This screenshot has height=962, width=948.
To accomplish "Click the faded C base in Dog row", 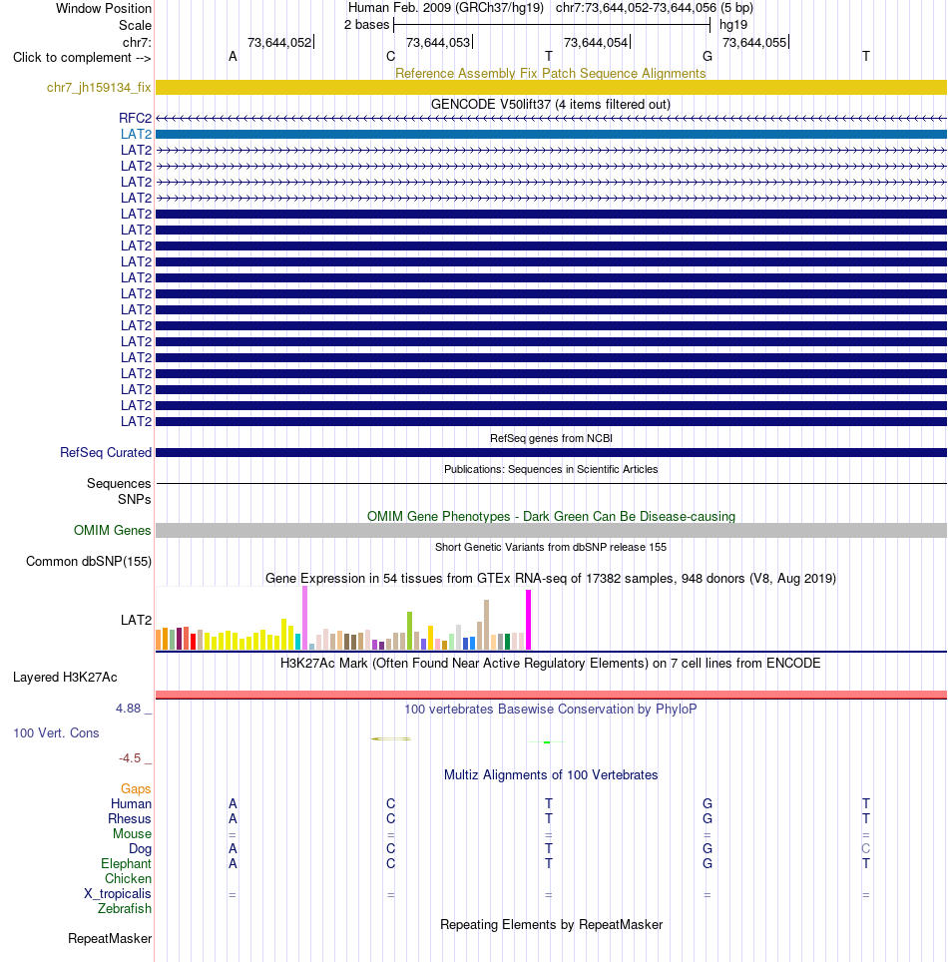I will point(866,849).
